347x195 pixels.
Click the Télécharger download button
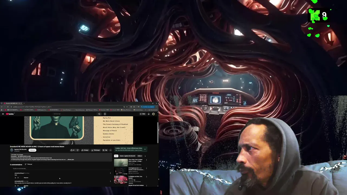pyautogui.click(x=96, y=150)
